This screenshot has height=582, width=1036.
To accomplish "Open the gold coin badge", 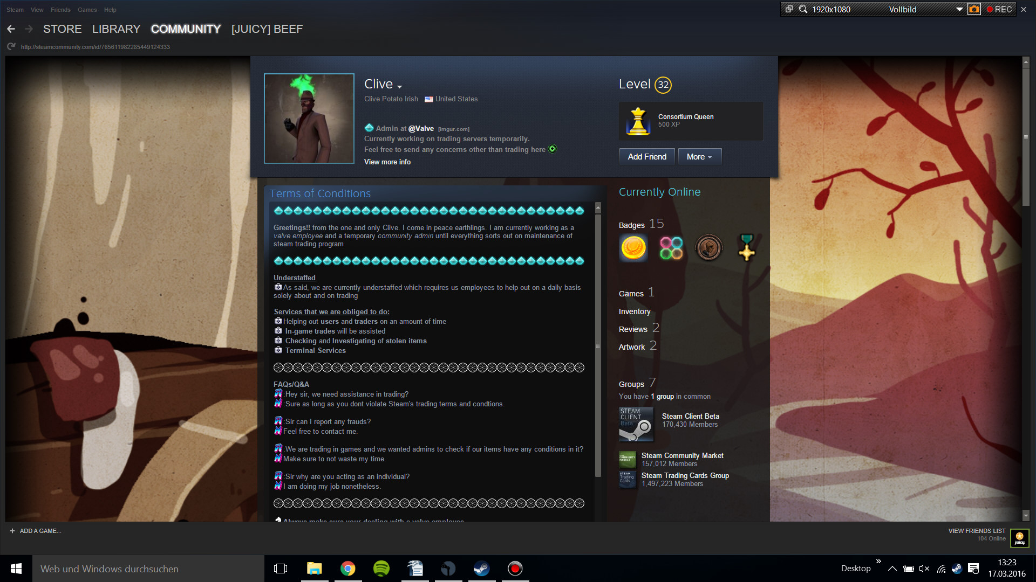I will click(x=633, y=248).
